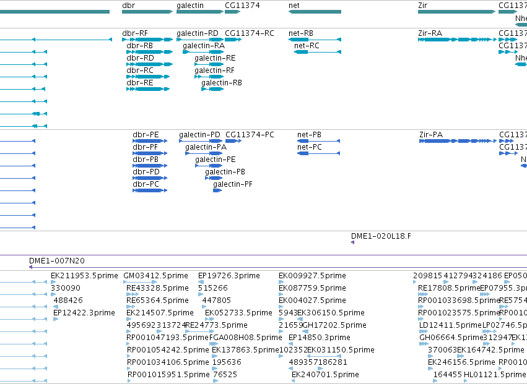Select transcript galectin-RB

point(212,89)
